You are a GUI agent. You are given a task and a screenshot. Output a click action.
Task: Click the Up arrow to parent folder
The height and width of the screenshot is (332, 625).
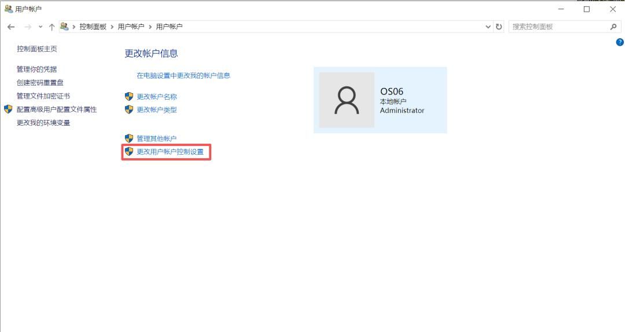52,27
